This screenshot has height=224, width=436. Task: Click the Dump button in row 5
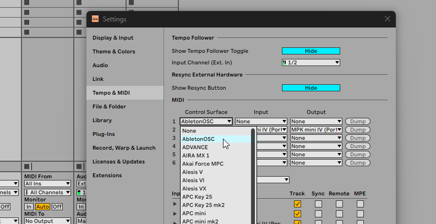(358, 155)
